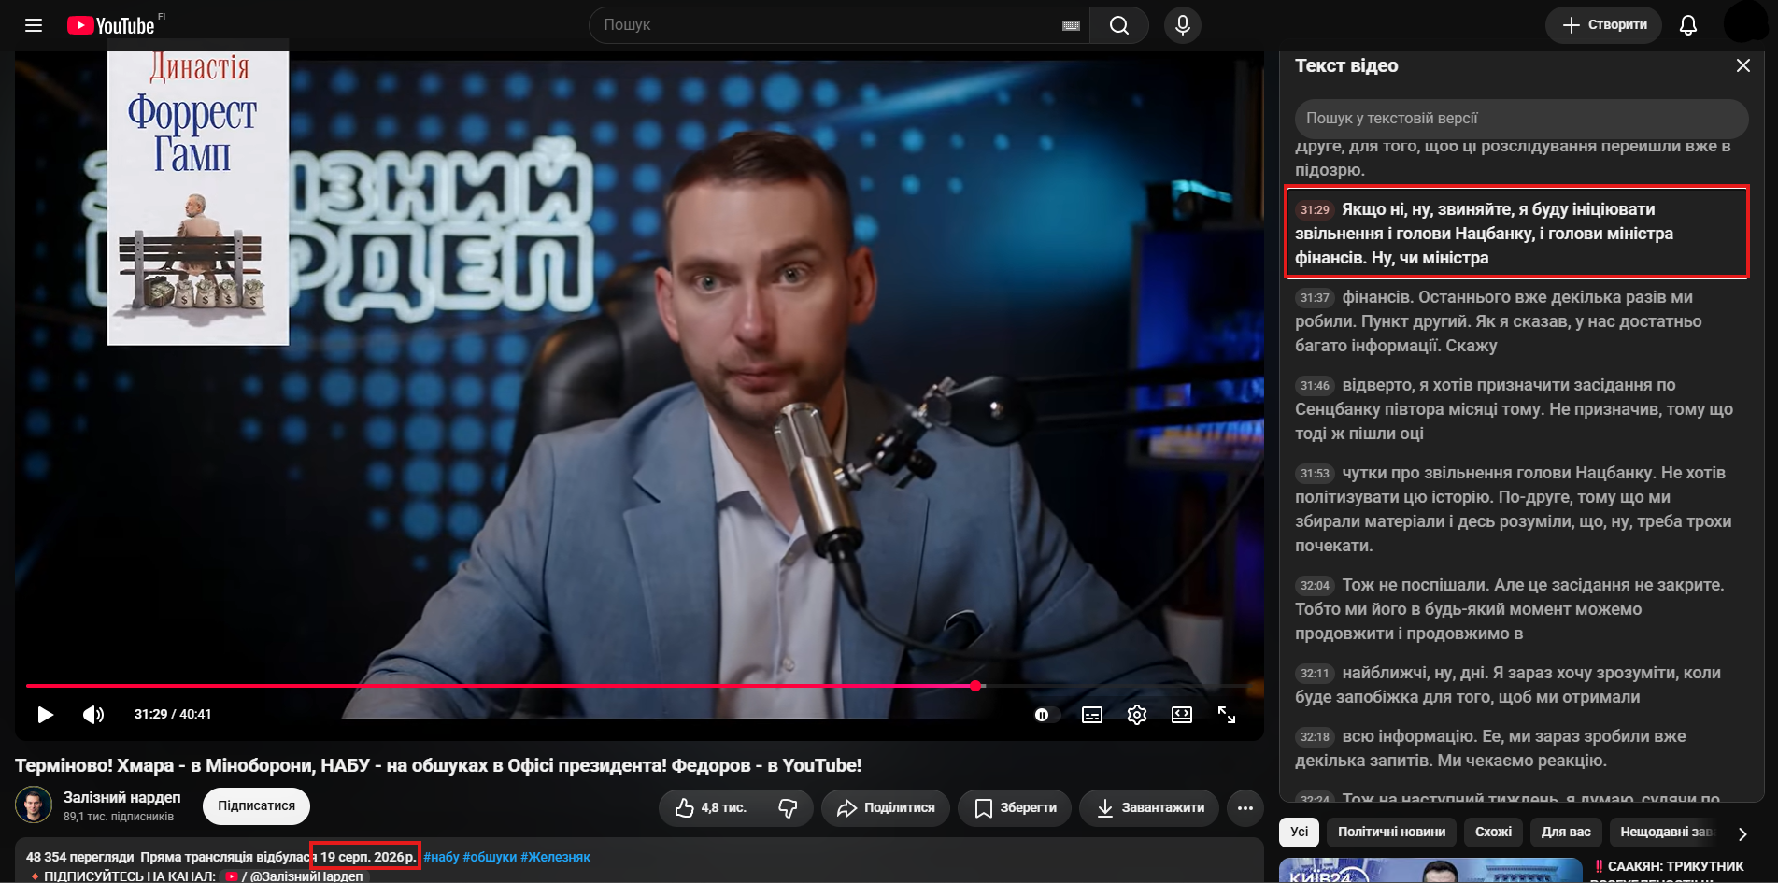Image resolution: width=1778 pixels, height=883 pixels.
Task: Open player settings gear
Action: [x=1136, y=715]
